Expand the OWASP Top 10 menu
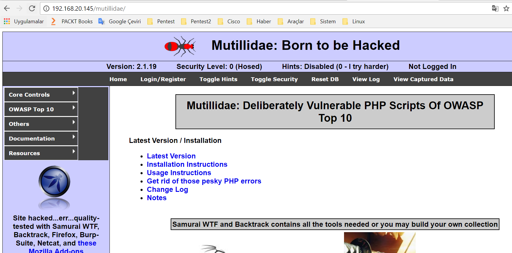Screen dimensions: 512x253 coord(41,109)
